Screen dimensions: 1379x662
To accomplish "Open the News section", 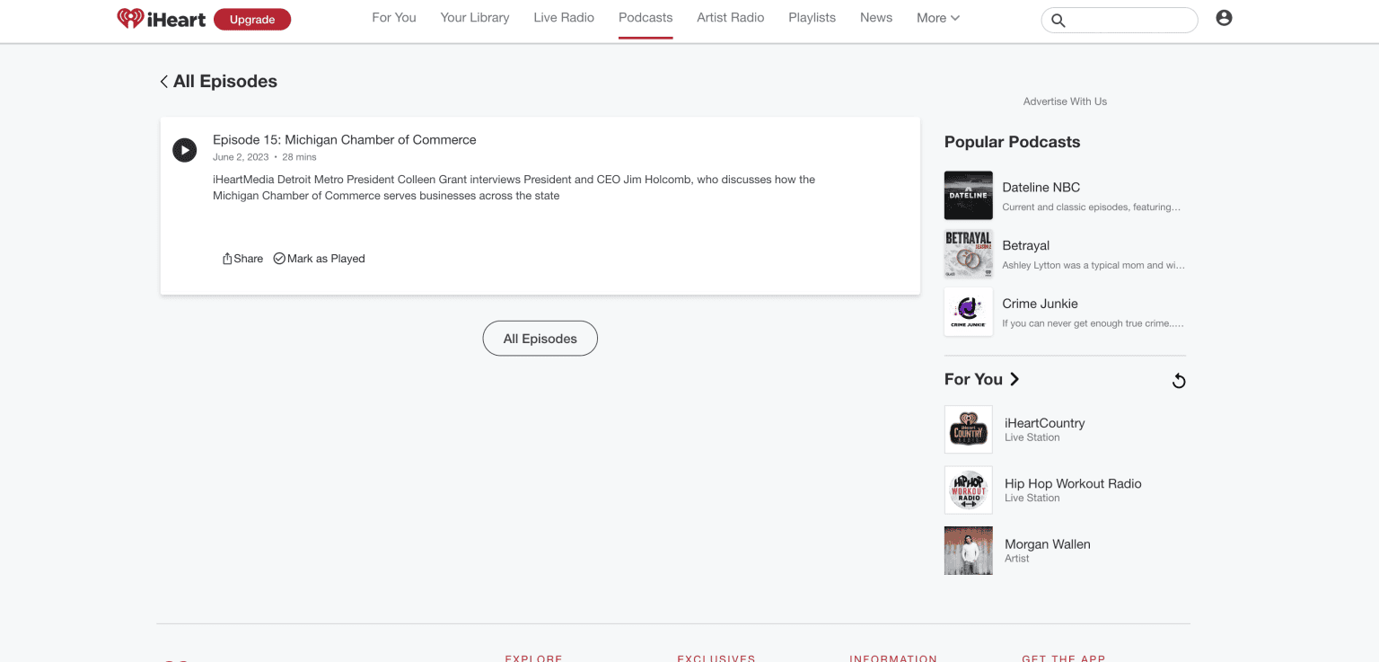I will [876, 18].
